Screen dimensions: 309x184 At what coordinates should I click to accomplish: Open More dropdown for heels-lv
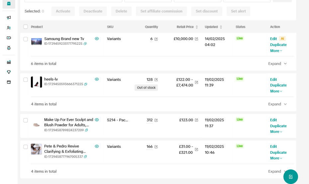[x=276, y=91]
